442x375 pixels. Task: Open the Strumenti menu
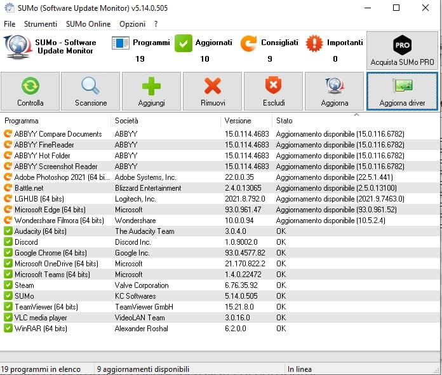click(x=41, y=24)
